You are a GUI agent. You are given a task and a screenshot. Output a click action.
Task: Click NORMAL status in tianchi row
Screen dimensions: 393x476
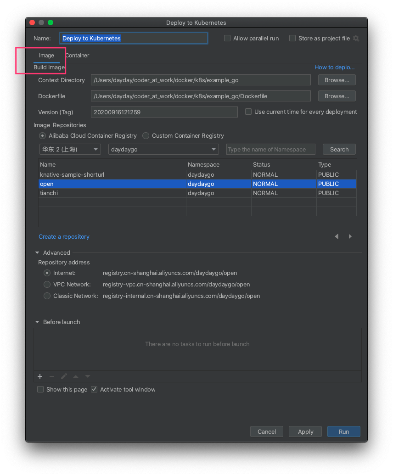click(265, 193)
